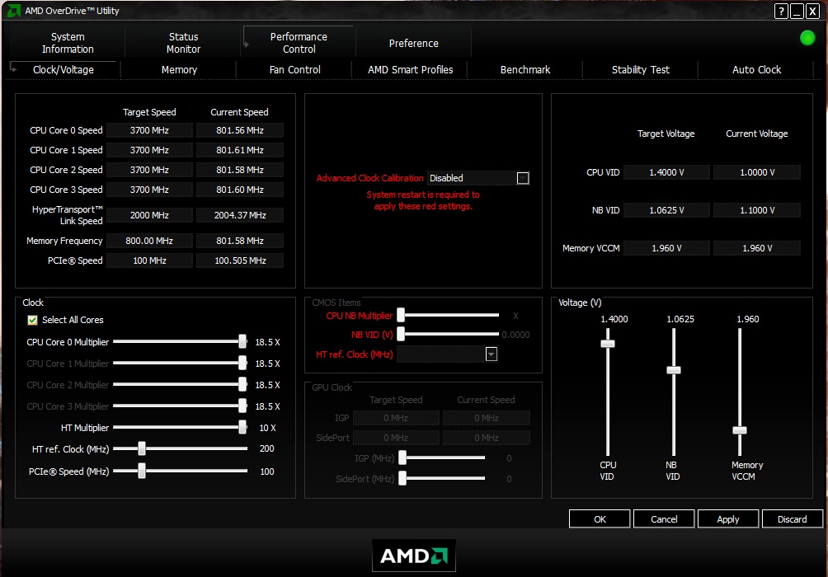Click the CPU Core 1 Speed target 3700 MHz field

(x=149, y=150)
